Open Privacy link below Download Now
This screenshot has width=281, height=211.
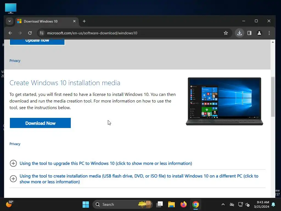point(15,144)
